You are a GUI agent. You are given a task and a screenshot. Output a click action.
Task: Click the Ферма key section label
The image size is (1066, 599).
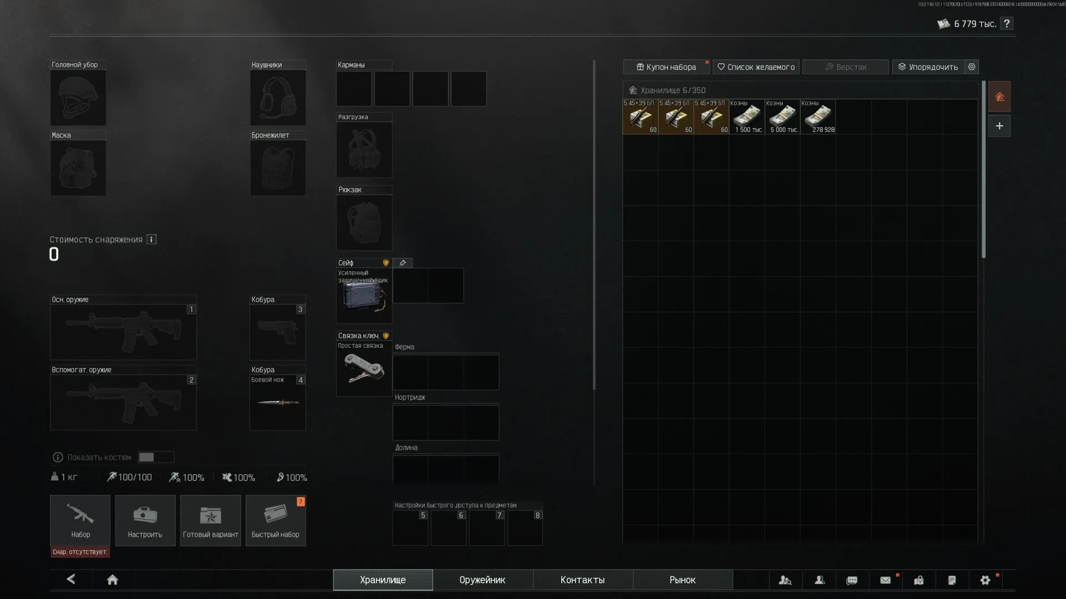pos(405,347)
